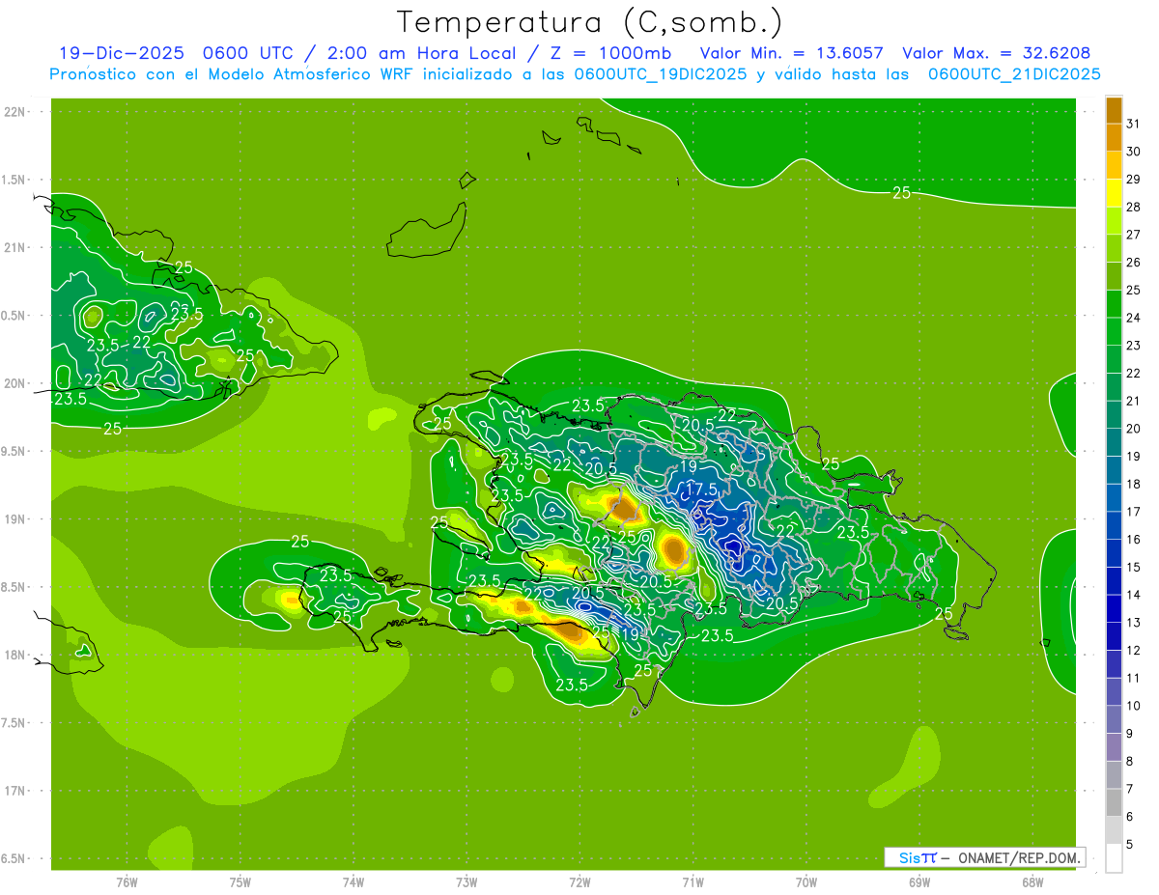
Task: Click the '22N' latitude axis label
Action: click(14, 111)
